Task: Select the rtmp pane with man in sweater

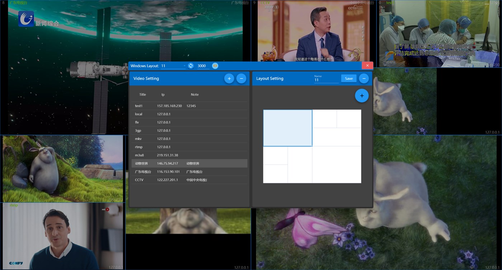Action: [63, 236]
